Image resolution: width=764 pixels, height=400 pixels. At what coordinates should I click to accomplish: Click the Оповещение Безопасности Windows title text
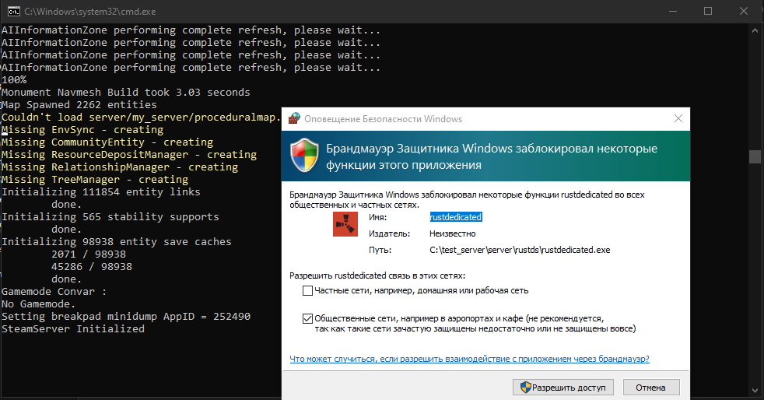point(383,119)
